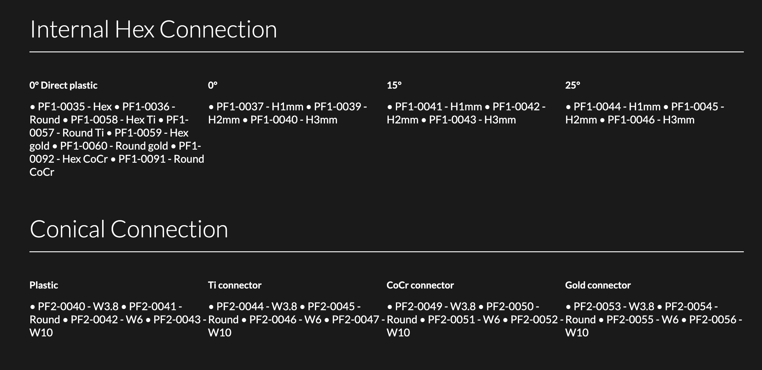Screen dimensions: 762x370
Task: Select the PF2-0046 - W6 entry
Action: (x=285, y=319)
